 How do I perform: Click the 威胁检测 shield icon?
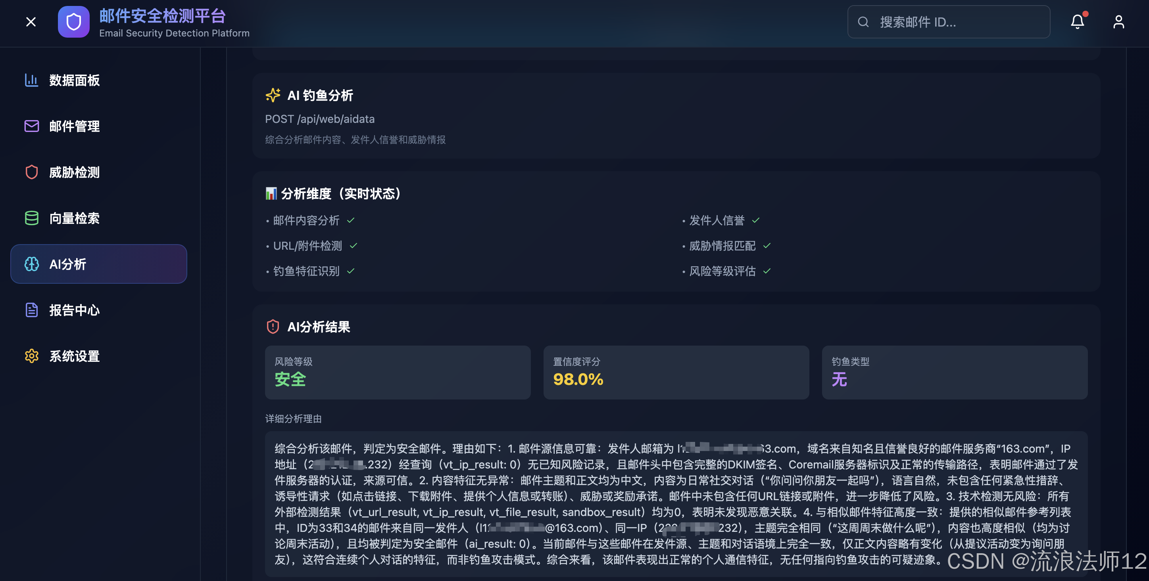tap(31, 172)
